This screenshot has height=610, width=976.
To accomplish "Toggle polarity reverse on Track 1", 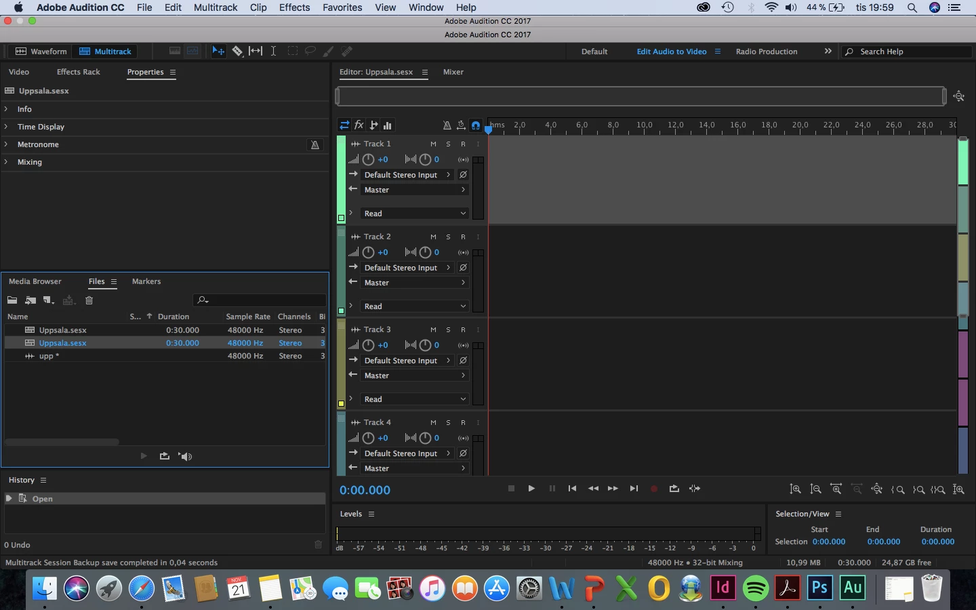I will tap(464, 175).
